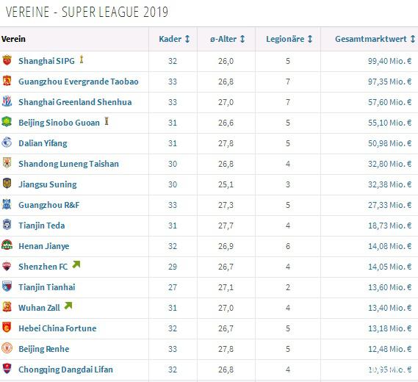Select the Dalian Yifang club crest
The width and height of the screenshot is (418, 382).
pyautogui.click(x=7, y=143)
